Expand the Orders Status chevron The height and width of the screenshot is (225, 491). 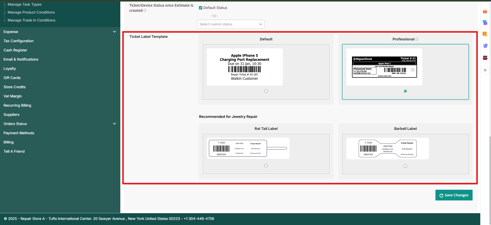[114, 124]
